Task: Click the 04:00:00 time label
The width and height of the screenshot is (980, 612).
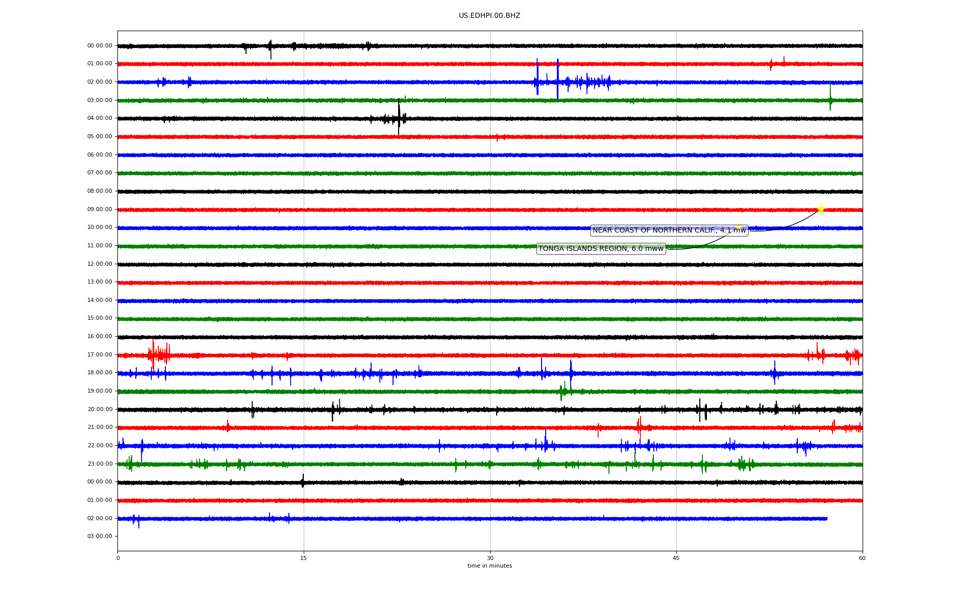Action: pyautogui.click(x=100, y=118)
